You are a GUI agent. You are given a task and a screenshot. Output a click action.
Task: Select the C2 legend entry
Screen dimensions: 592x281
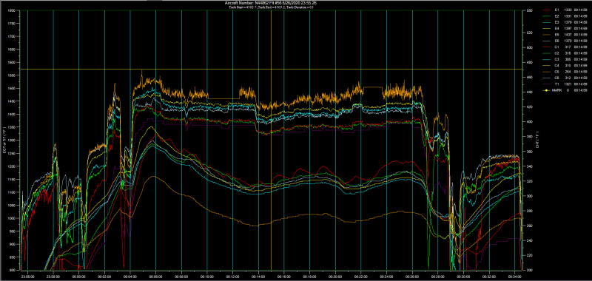[x=556, y=53]
